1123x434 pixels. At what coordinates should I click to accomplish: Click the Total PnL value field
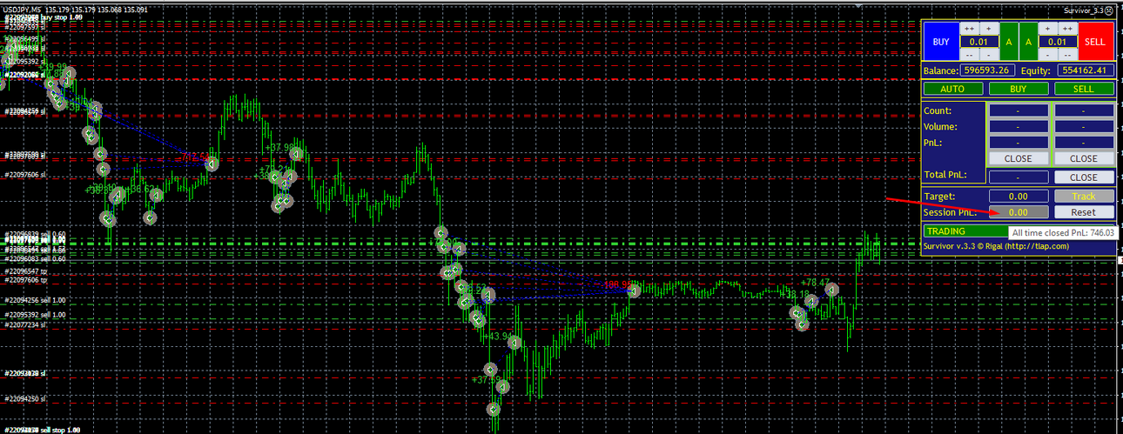1019,177
